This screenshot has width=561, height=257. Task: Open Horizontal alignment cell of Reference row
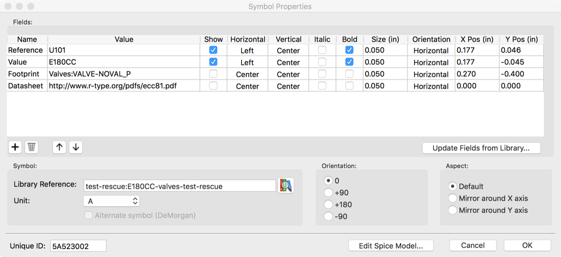(x=247, y=50)
